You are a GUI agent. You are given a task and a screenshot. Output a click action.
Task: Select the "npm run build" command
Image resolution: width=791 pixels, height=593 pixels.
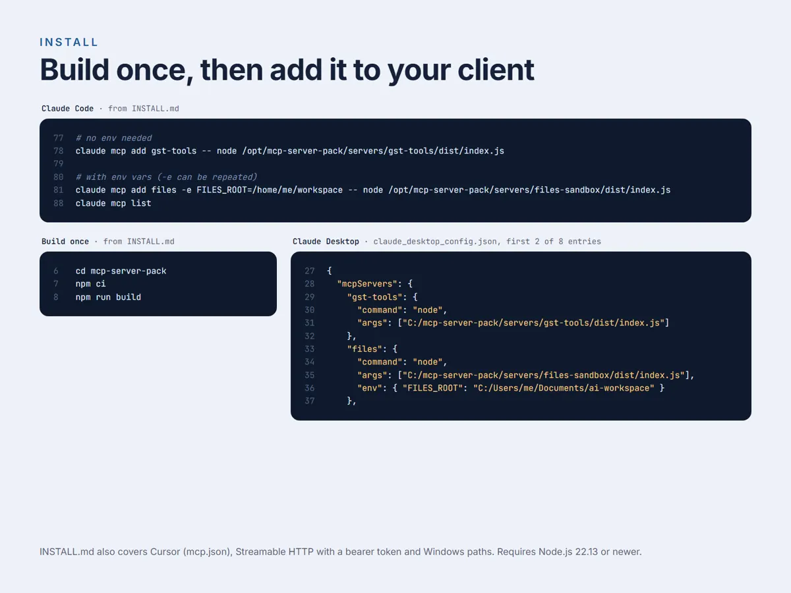(108, 297)
